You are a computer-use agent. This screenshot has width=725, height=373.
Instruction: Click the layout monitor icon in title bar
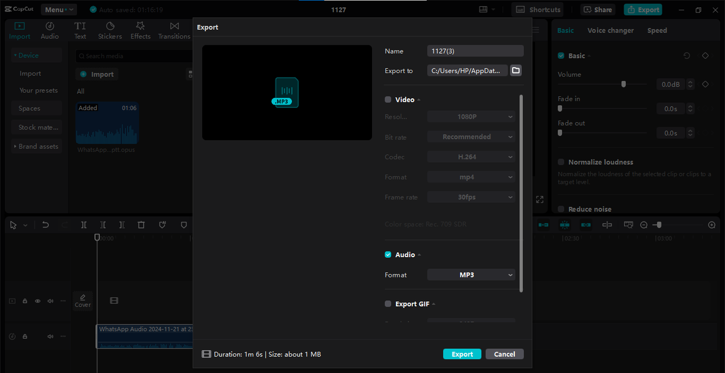483,10
